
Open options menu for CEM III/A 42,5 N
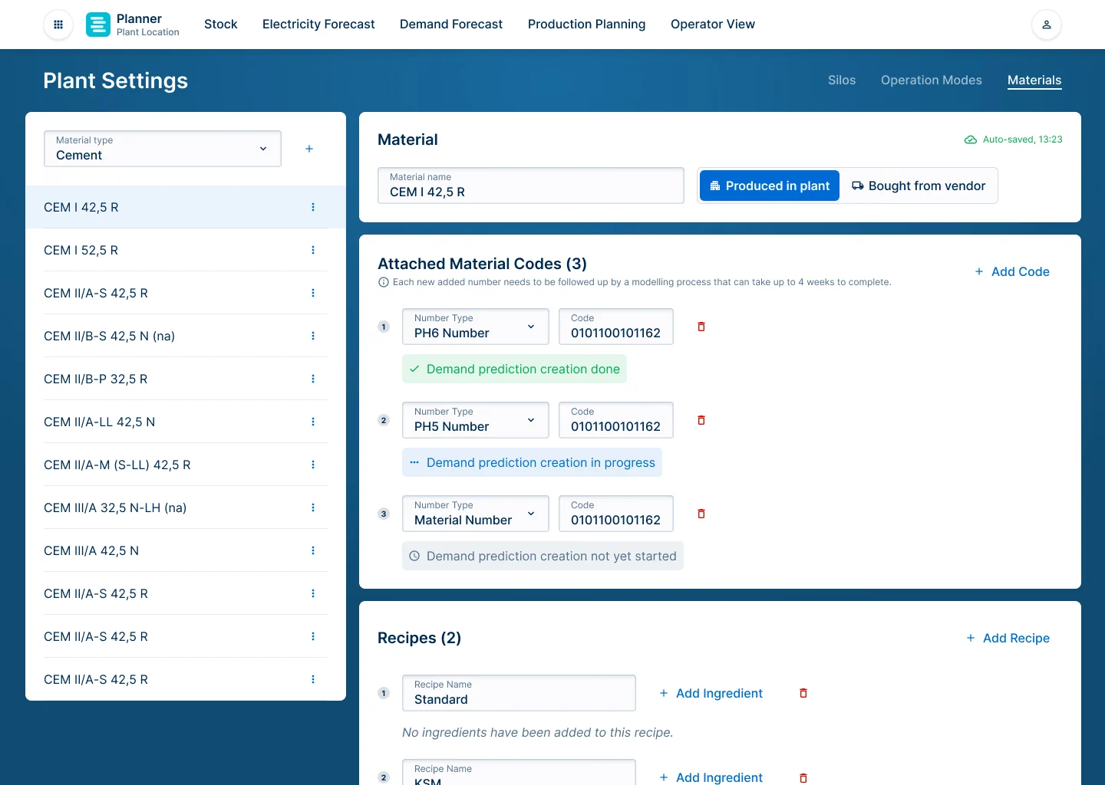pos(313,550)
